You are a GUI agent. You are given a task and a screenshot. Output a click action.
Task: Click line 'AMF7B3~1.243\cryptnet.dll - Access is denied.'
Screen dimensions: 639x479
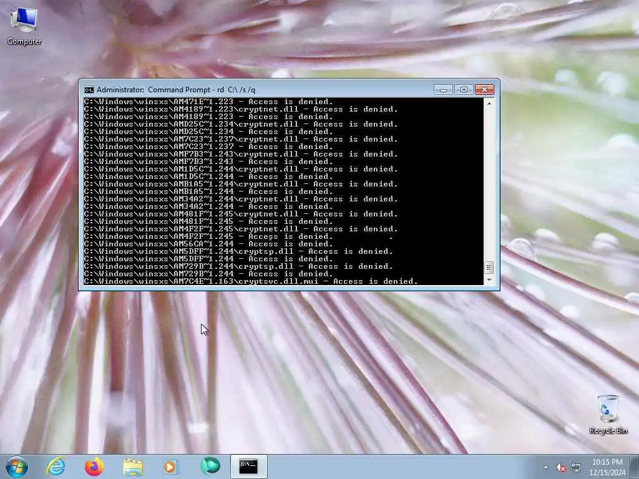[241, 154]
